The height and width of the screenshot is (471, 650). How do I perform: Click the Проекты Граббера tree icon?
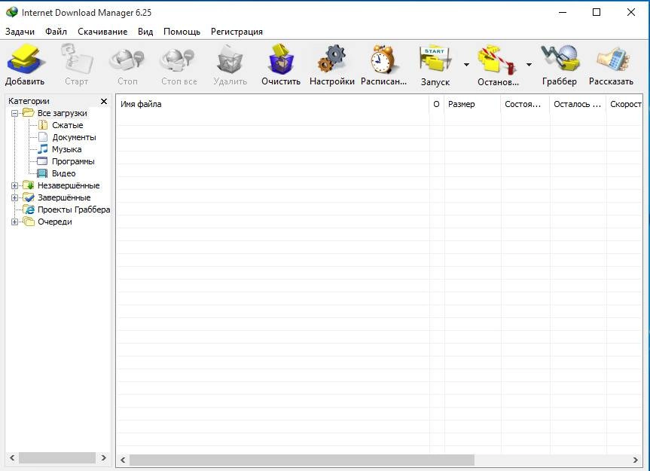(29, 210)
